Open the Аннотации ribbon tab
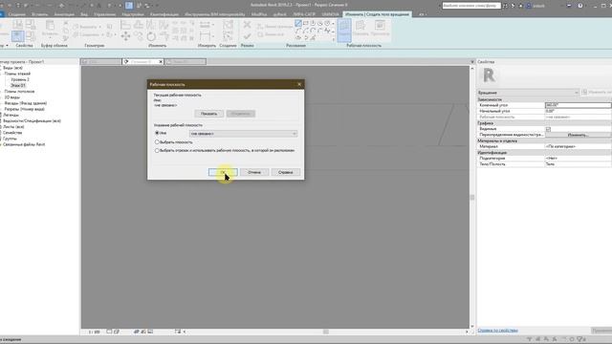Image resolution: width=612 pixels, height=344 pixels. [64, 14]
